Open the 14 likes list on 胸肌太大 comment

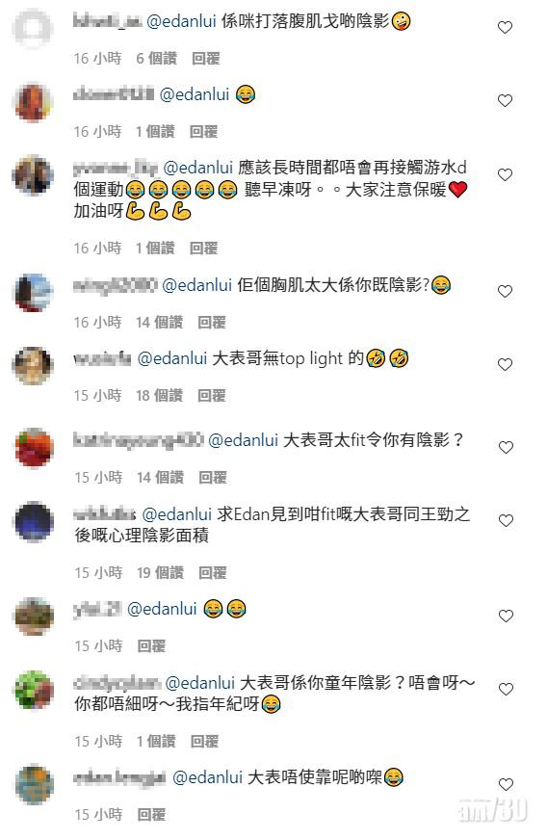click(159, 323)
